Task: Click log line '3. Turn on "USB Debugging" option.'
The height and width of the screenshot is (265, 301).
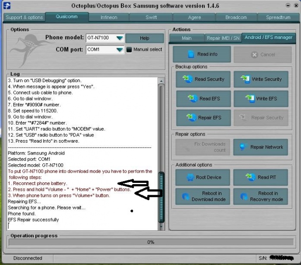Action: click(45, 80)
